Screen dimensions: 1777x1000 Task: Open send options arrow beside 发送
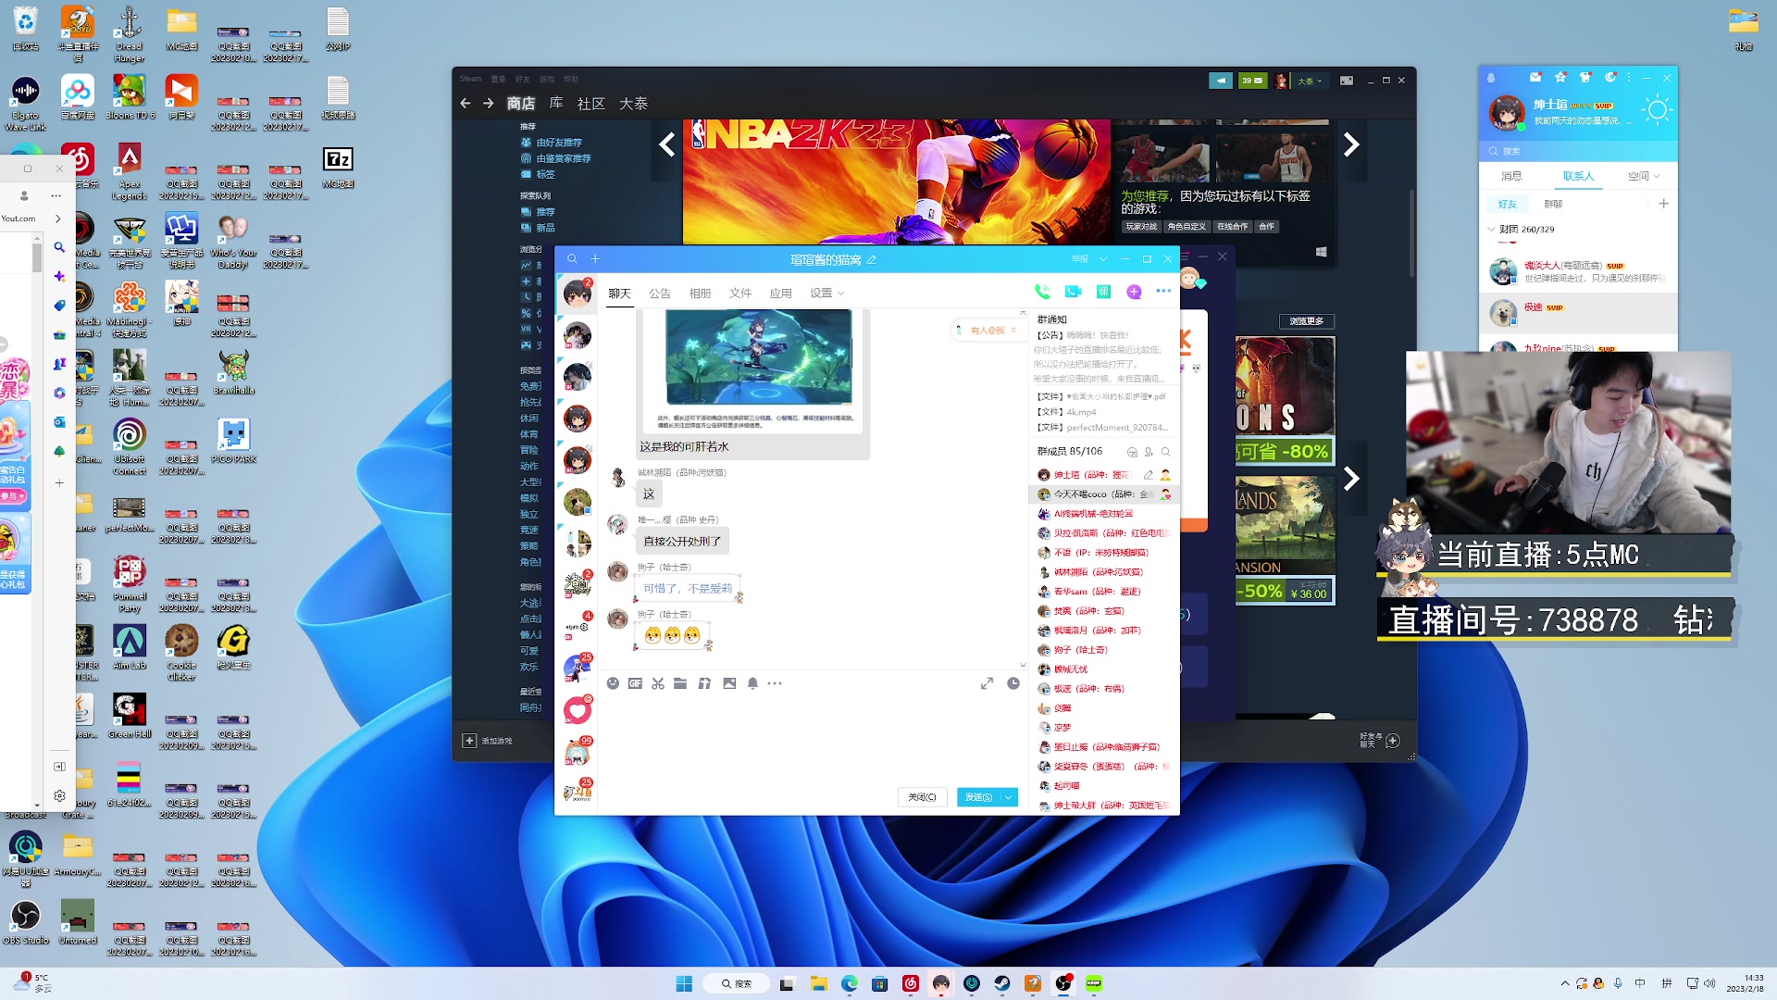1009,797
